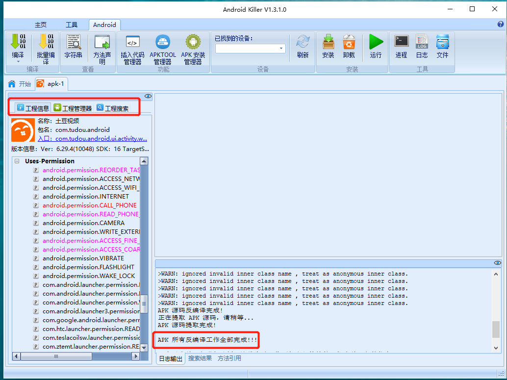Open the APKTOOL 管理器 icon
Image resolution: width=507 pixels, height=380 pixels.
(x=163, y=49)
